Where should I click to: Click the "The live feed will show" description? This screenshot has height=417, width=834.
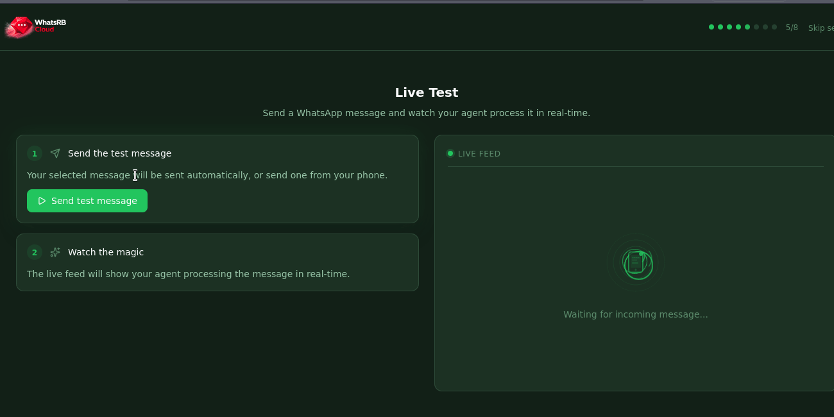pyautogui.click(x=189, y=274)
